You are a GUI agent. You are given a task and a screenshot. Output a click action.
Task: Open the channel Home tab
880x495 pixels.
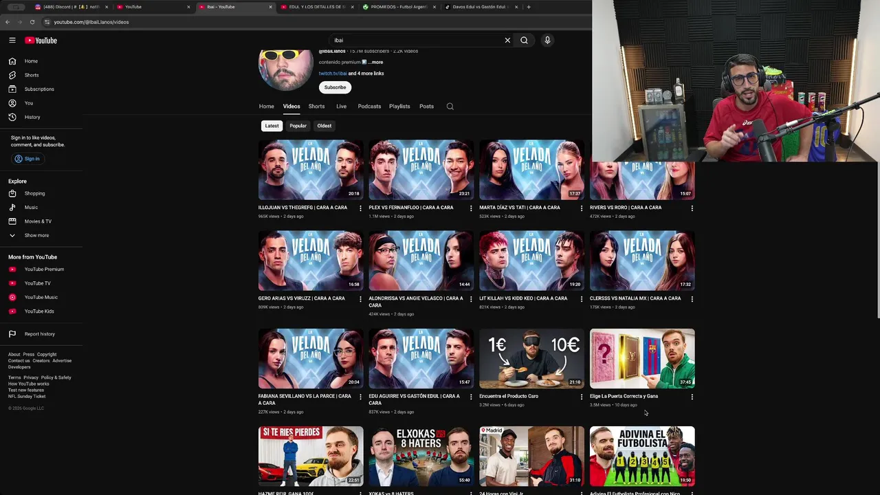click(266, 107)
